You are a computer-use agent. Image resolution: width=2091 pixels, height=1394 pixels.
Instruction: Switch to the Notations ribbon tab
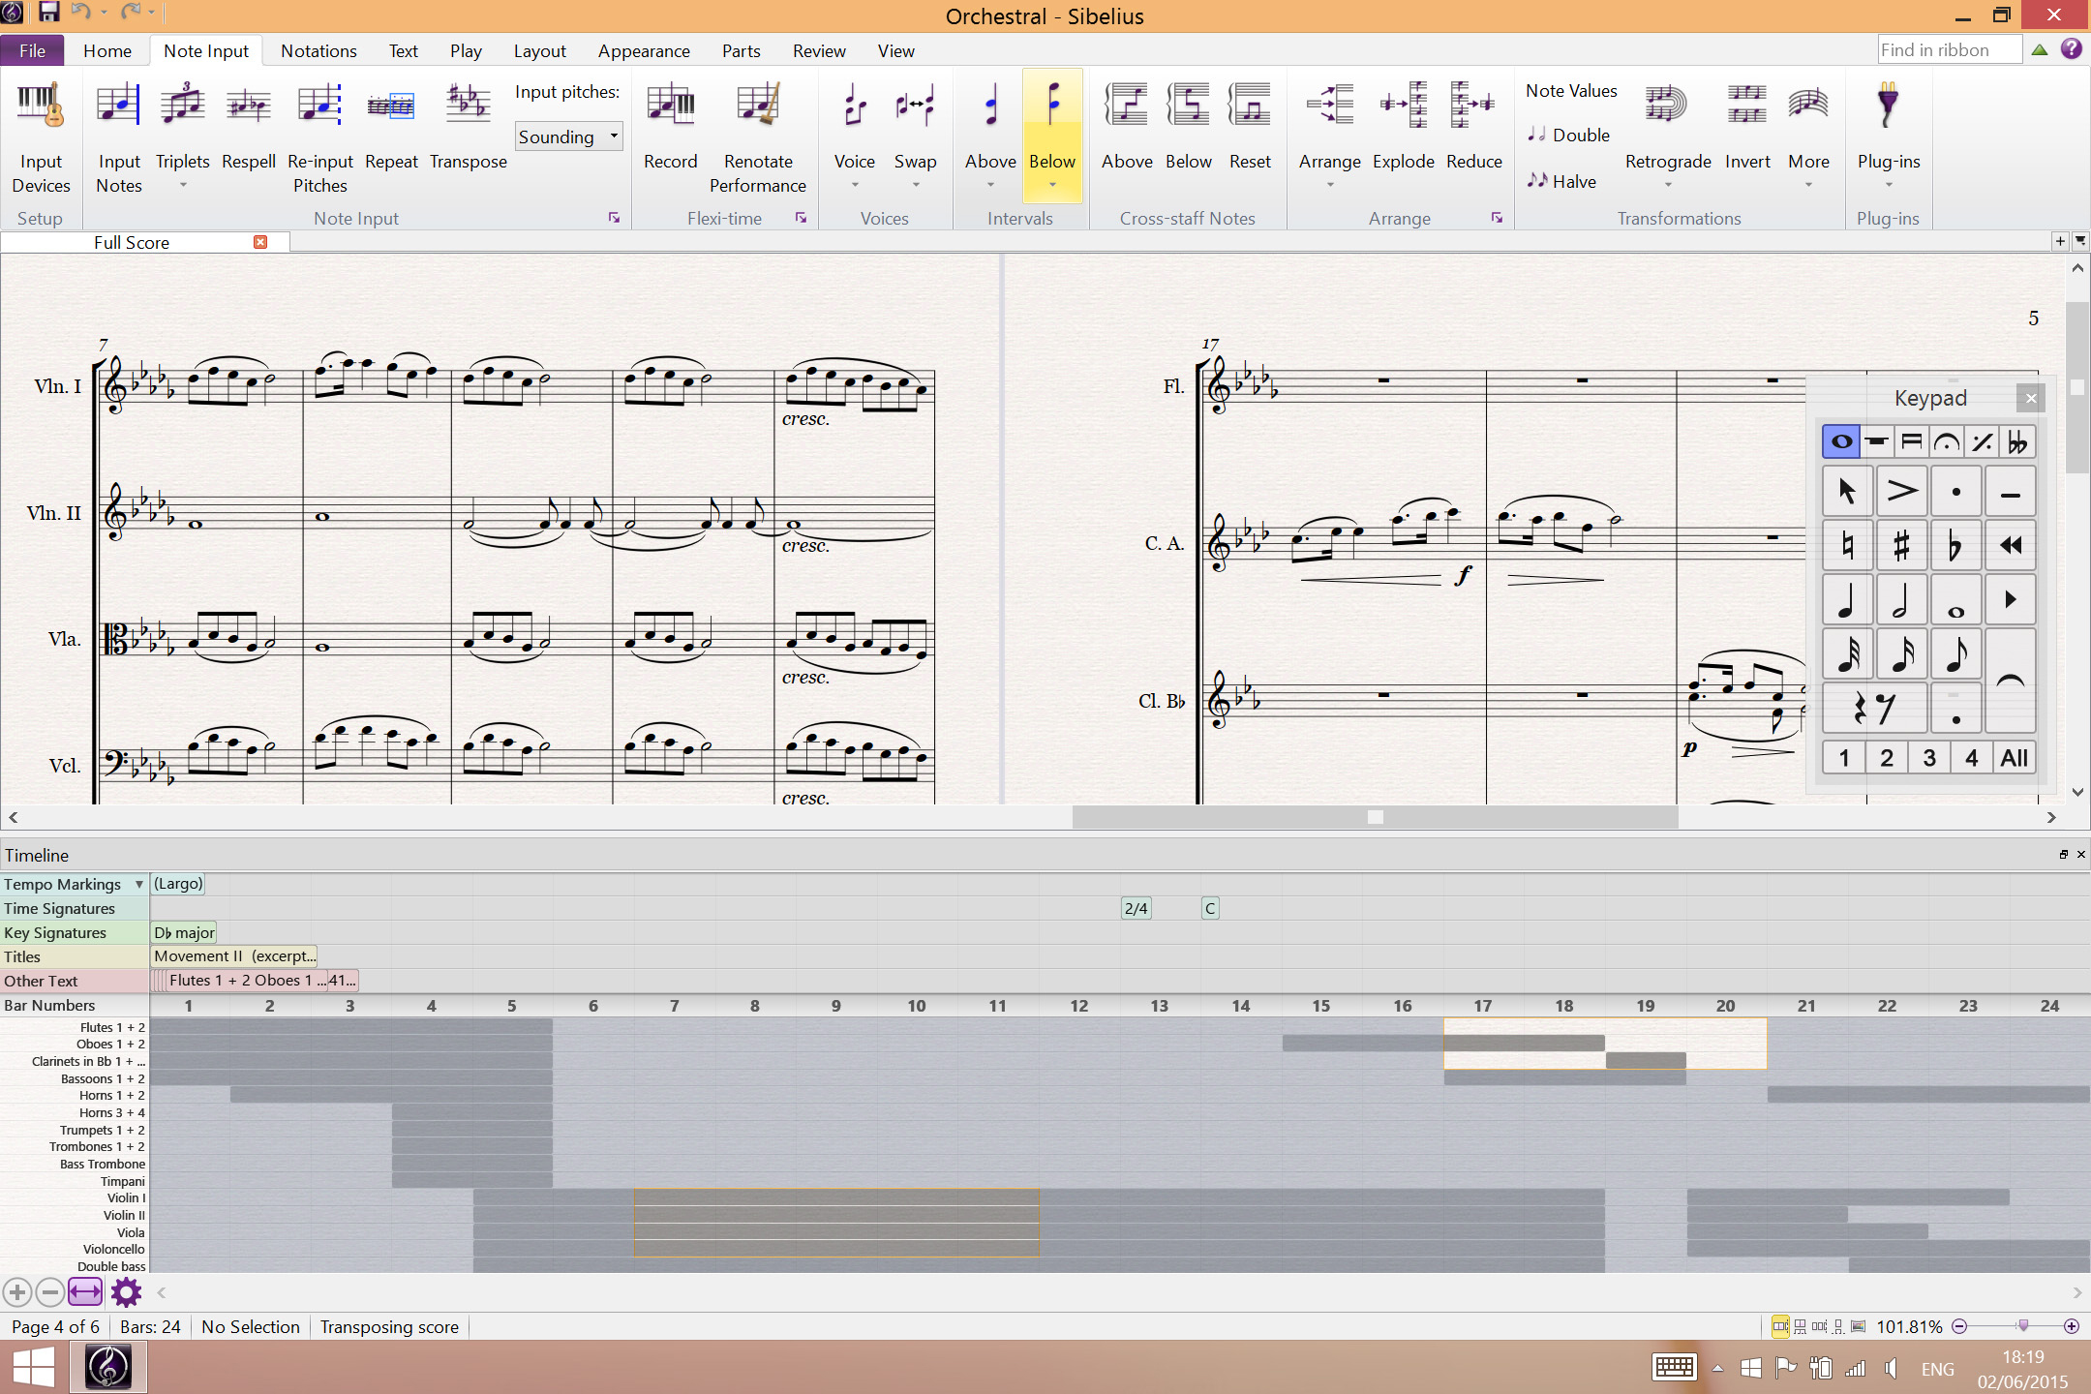click(x=319, y=50)
